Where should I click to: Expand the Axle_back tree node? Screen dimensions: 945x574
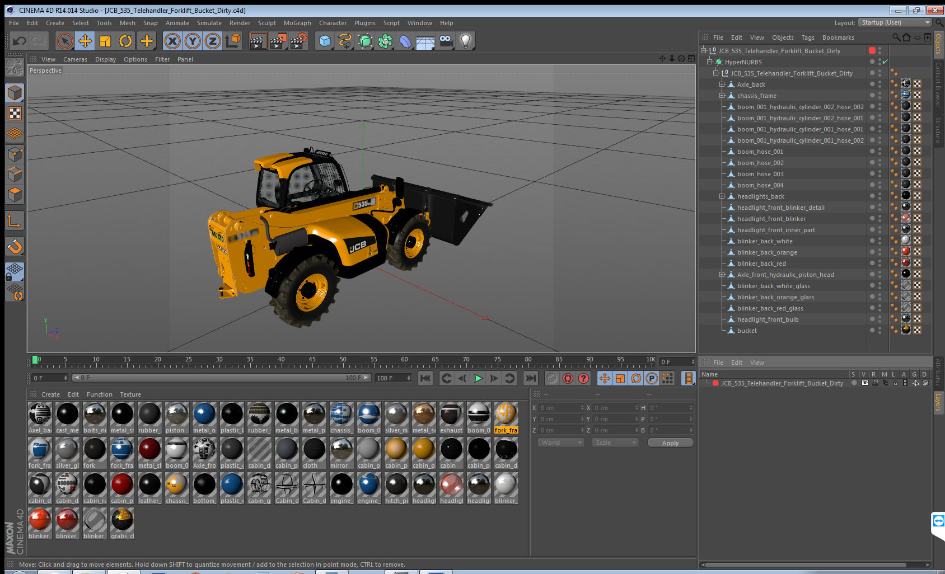(x=722, y=84)
